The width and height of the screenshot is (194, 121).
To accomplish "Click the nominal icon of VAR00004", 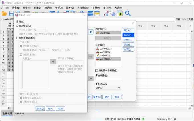I will click(x=98, y=52).
